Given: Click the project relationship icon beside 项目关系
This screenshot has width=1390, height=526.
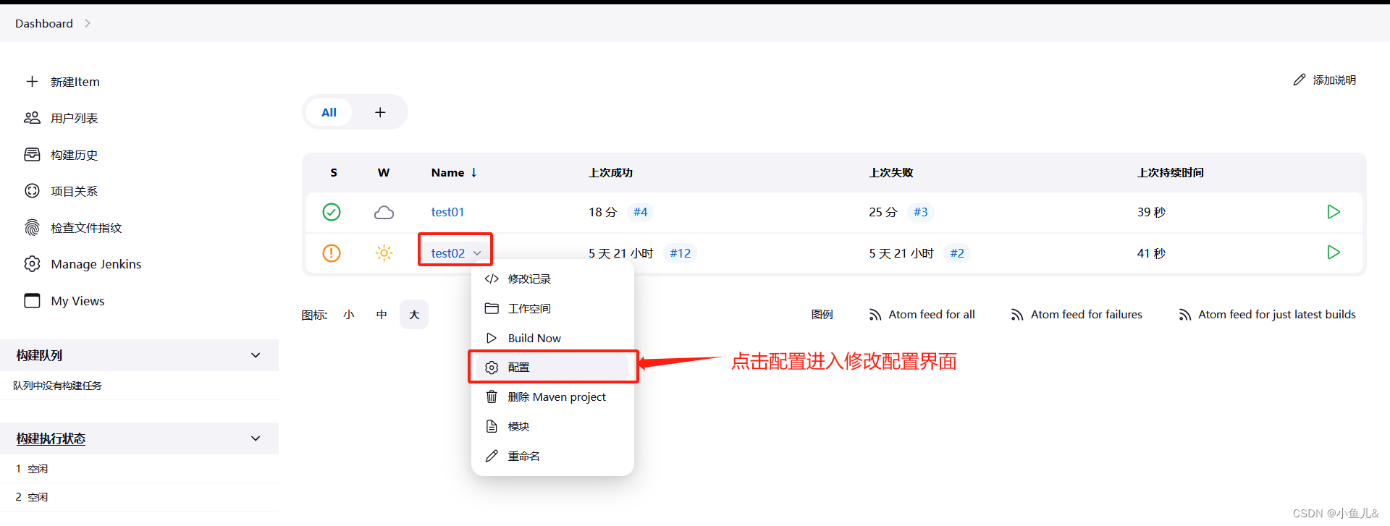Looking at the screenshot, I should pyautogui.click(x=32, y=191).
